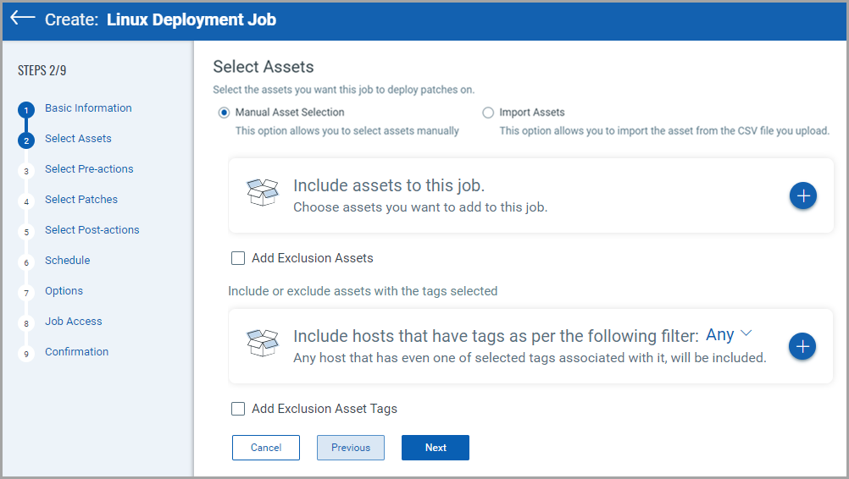
Task: Click 'Linux Deployment Job' title text
Action: (x=191, y=19)
